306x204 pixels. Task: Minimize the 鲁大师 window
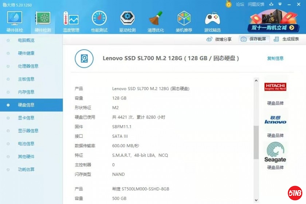pos(289,4)
